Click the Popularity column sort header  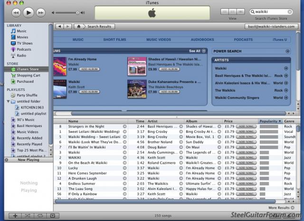click(x=270, y=121)
